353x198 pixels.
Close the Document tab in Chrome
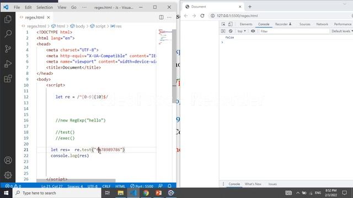click(x=240, y=7)
